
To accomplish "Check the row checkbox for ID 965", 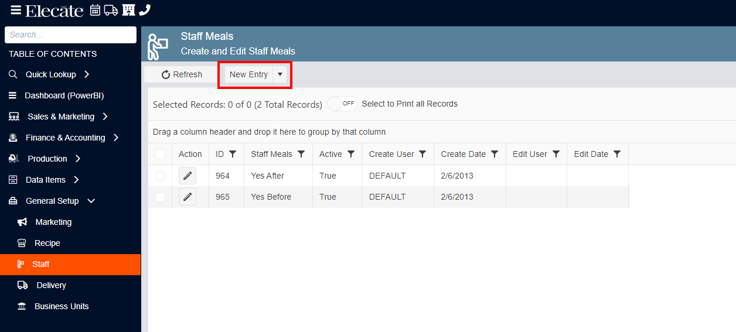I will (160, 197).
